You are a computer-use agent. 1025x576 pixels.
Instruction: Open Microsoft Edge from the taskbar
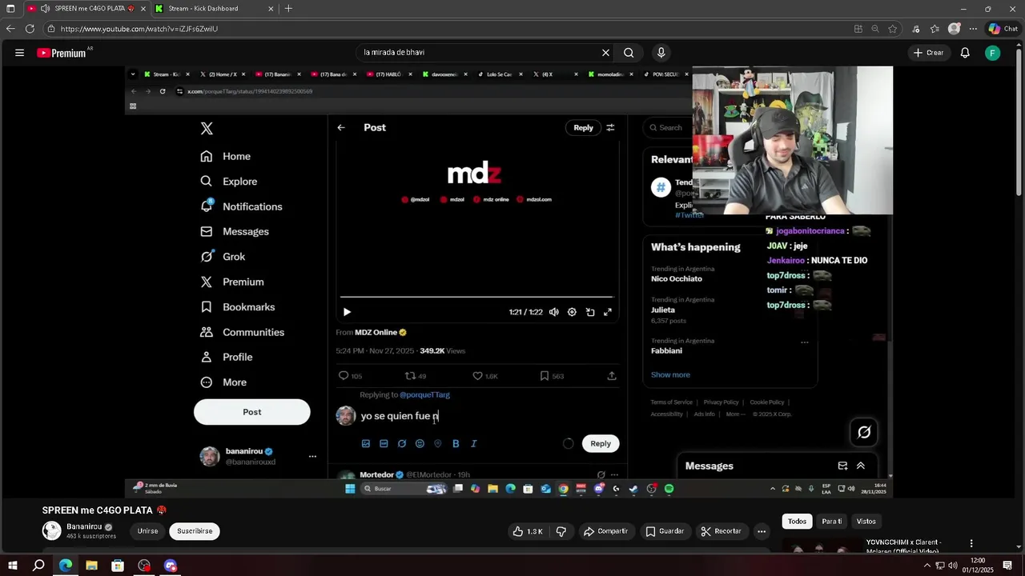coord(65,566)
